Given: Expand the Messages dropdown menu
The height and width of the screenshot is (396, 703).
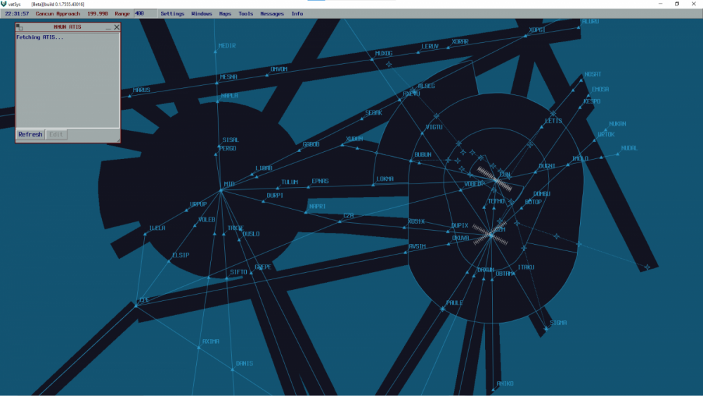Looking at the screenshot, I should point(272,13).
